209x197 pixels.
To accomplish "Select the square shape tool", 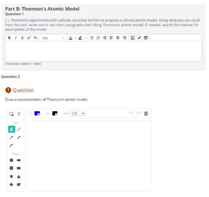I will pyautogui.click(x=11, y=168).
